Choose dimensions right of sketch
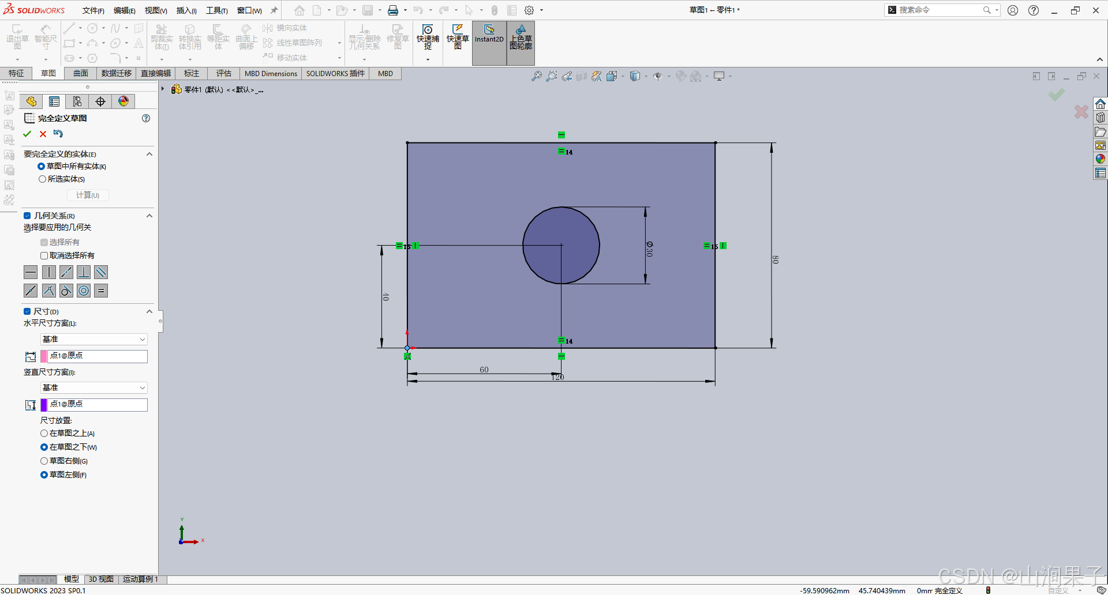Image resolution: width=1108 pixels, height=595 pixels. pos(44,461)
